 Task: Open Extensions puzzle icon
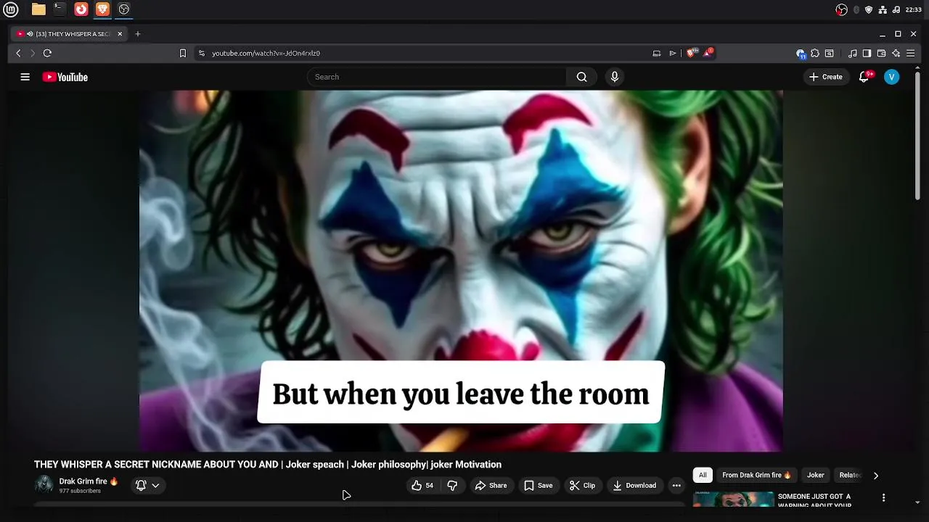pos(815,53)
